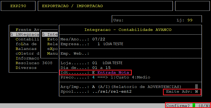211x108 pixels.
Task: Select Esto submenu entry
Action: (x=52, y=39)
